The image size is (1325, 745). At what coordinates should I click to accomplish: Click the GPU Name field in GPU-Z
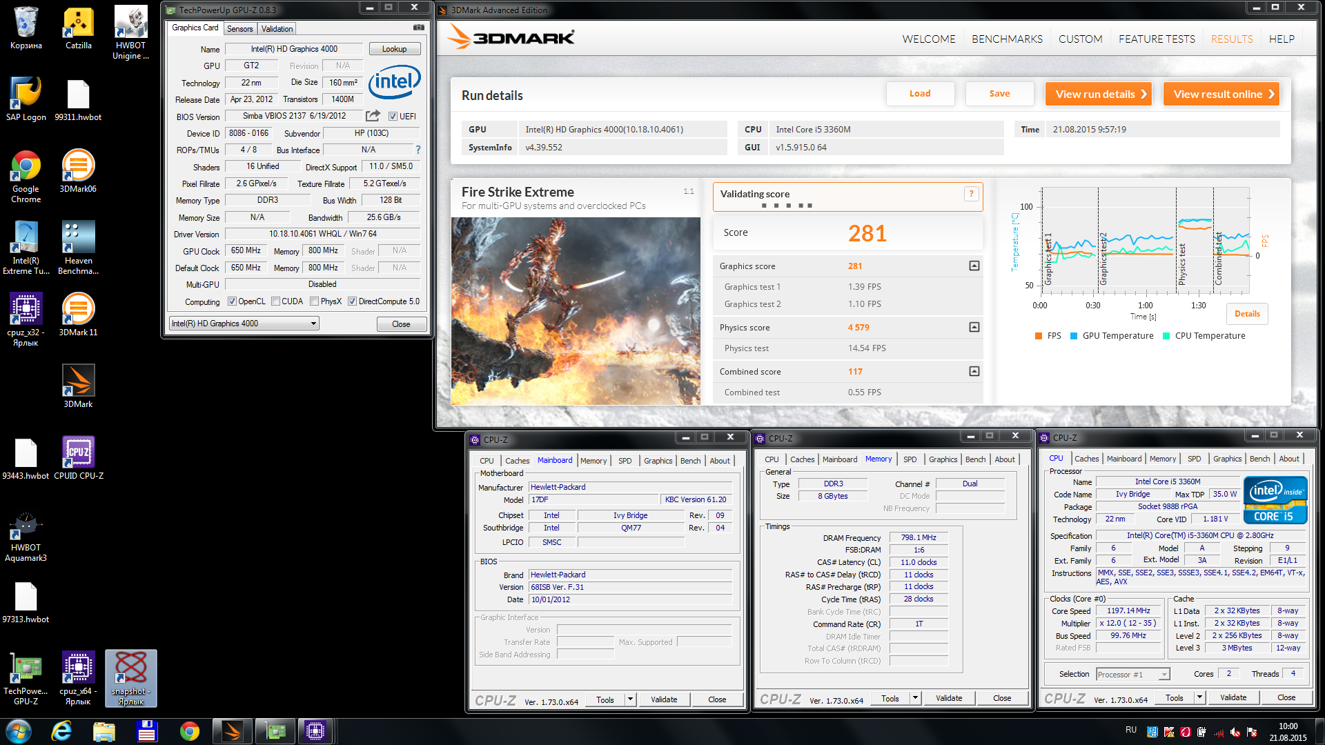[x=294, y=49]
